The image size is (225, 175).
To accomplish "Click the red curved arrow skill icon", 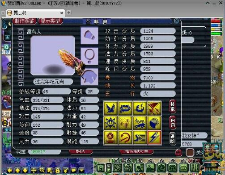I will (125, 137).
